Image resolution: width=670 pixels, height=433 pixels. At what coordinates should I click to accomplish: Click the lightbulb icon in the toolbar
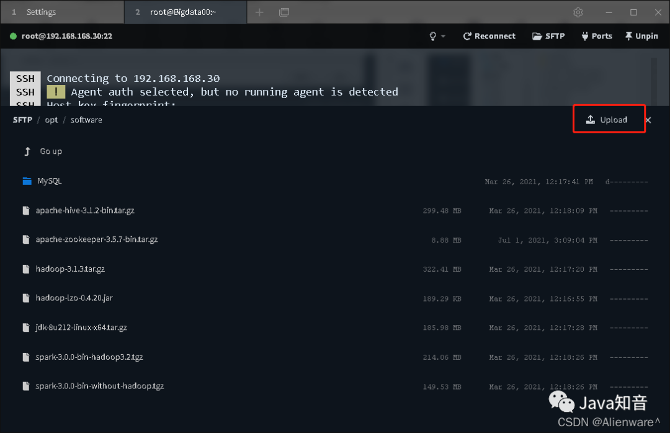click(x=433, y=37)
